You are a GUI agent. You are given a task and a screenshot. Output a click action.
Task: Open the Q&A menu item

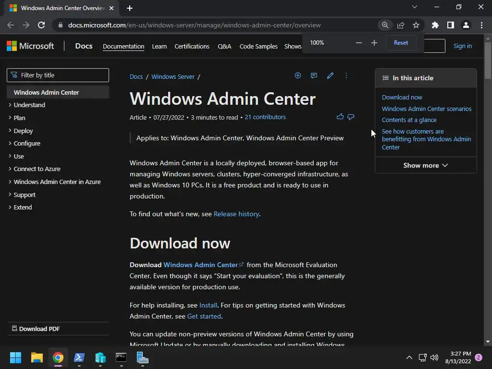pyautogui.click(x=224, y=46)
